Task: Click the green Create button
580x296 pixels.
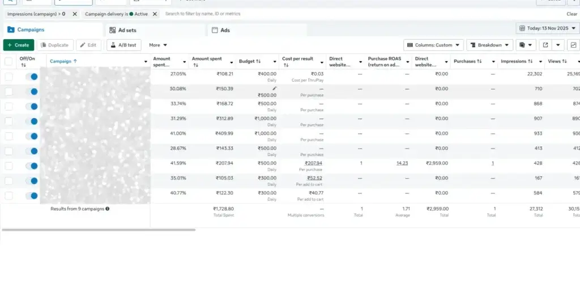Action: [x=18, y=45]
